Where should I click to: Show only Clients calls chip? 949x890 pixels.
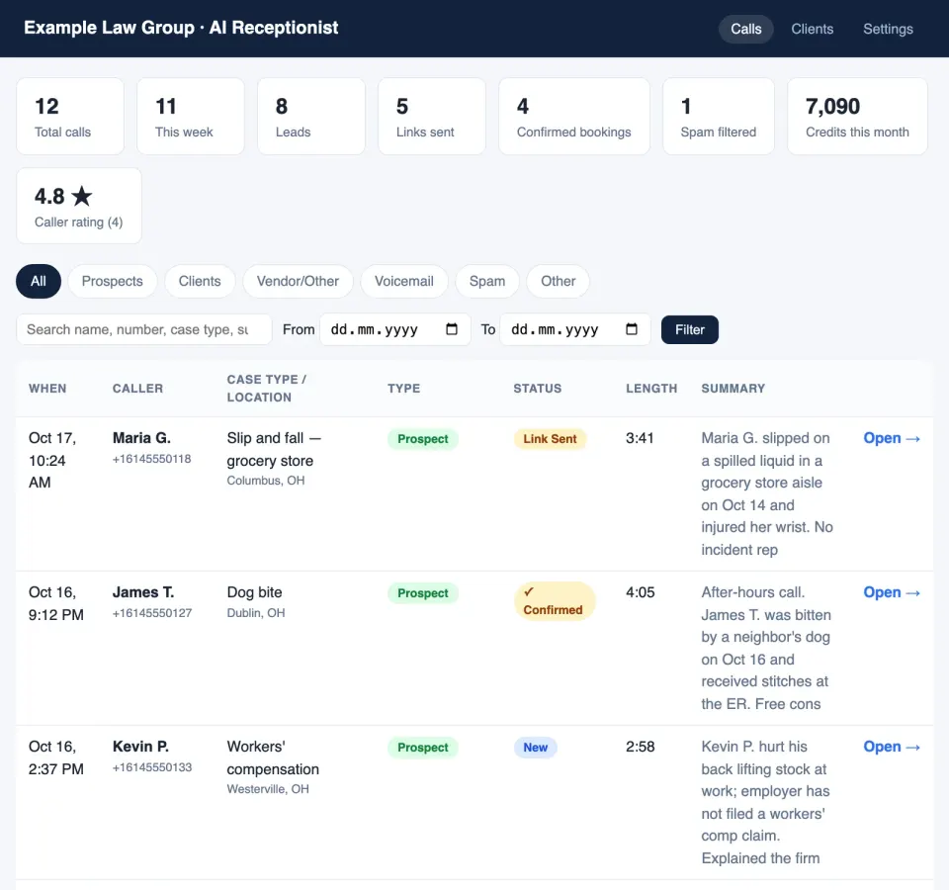click(200, 281)
